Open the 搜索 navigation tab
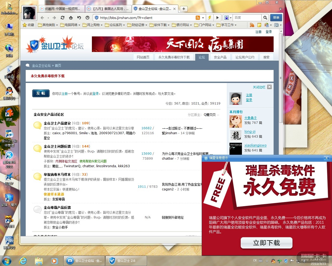The width and height of the screenshot is (332, 266). tap(266, 57)
